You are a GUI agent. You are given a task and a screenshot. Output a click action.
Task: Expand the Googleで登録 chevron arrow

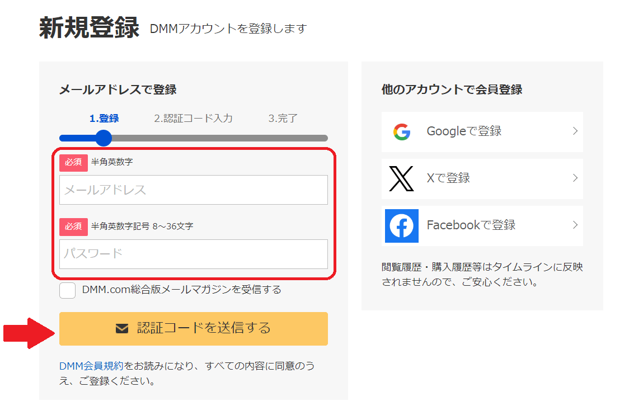576,131
